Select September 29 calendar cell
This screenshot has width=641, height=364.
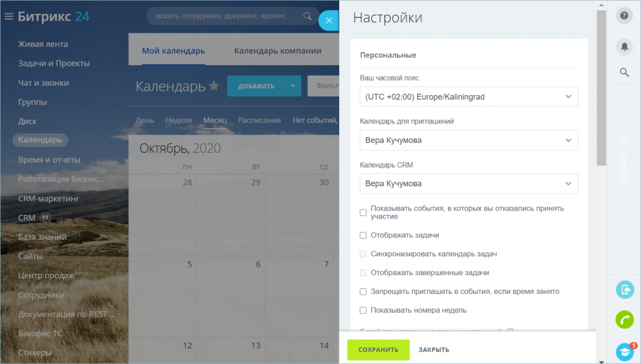click(x=231, y=216)
